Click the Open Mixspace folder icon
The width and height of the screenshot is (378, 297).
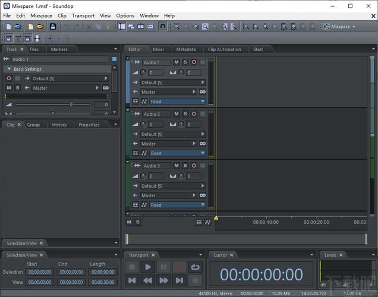(x=40, y=27)
